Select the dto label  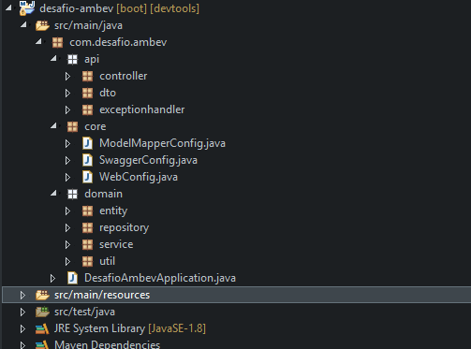point(108,93)
